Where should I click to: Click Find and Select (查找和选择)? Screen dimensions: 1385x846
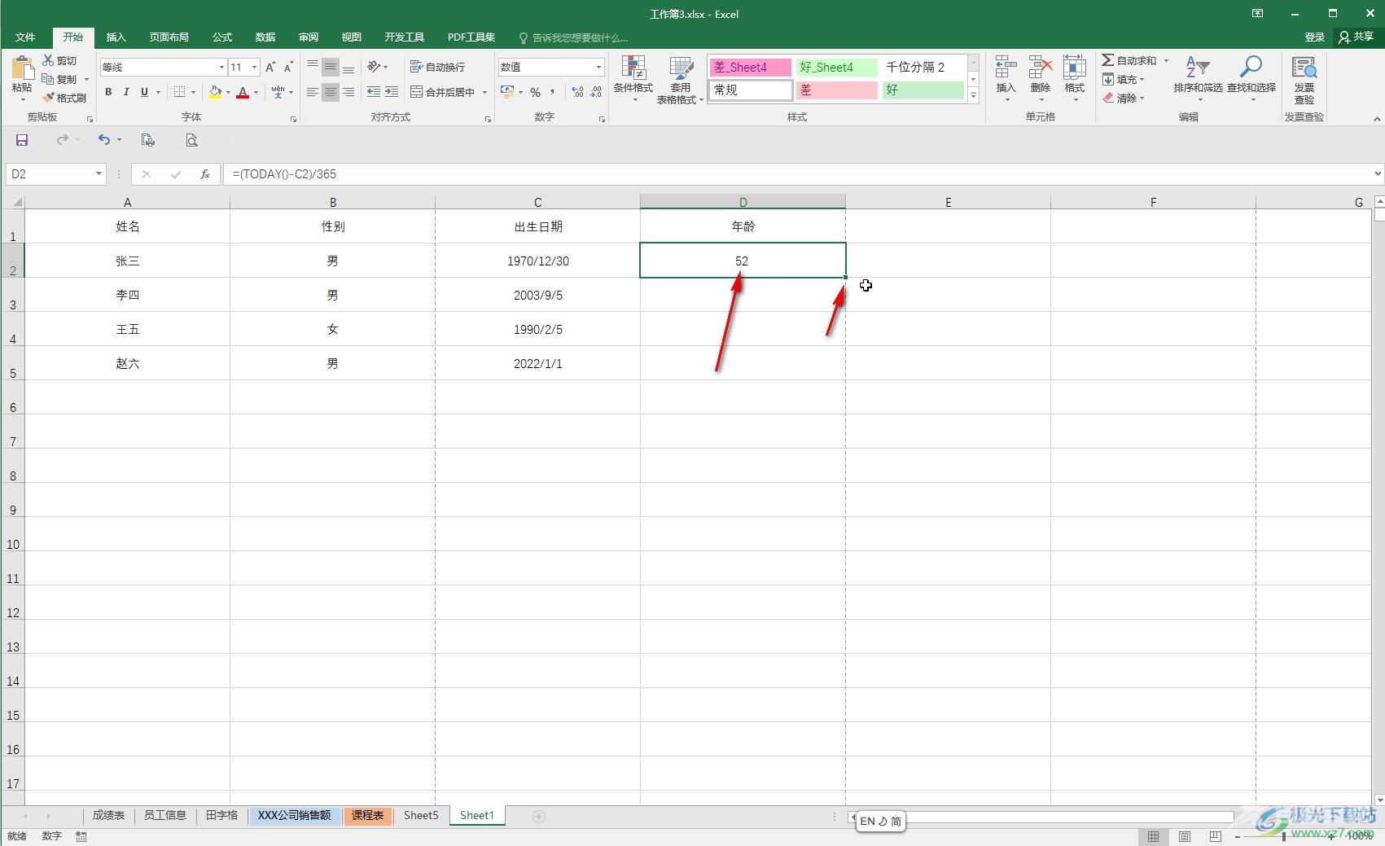[1251, 80]
